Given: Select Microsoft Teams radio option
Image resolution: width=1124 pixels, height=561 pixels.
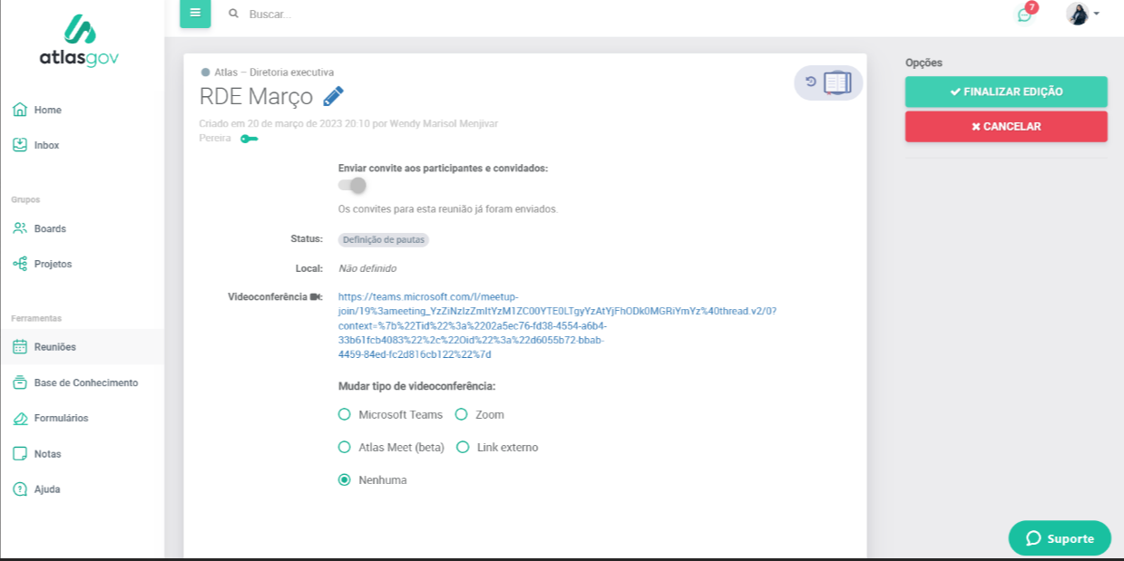Looking at the screenshot, I should point(345,414).
